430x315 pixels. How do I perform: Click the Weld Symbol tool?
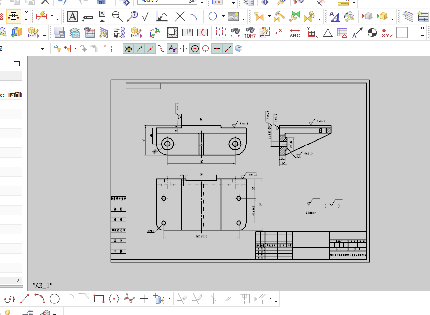point(162,16)
